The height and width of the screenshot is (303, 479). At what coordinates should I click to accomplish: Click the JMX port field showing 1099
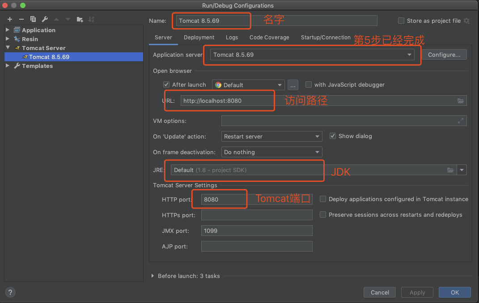coord(257,231)
